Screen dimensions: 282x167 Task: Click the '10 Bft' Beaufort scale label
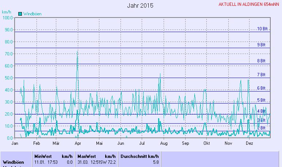(262, 29)
